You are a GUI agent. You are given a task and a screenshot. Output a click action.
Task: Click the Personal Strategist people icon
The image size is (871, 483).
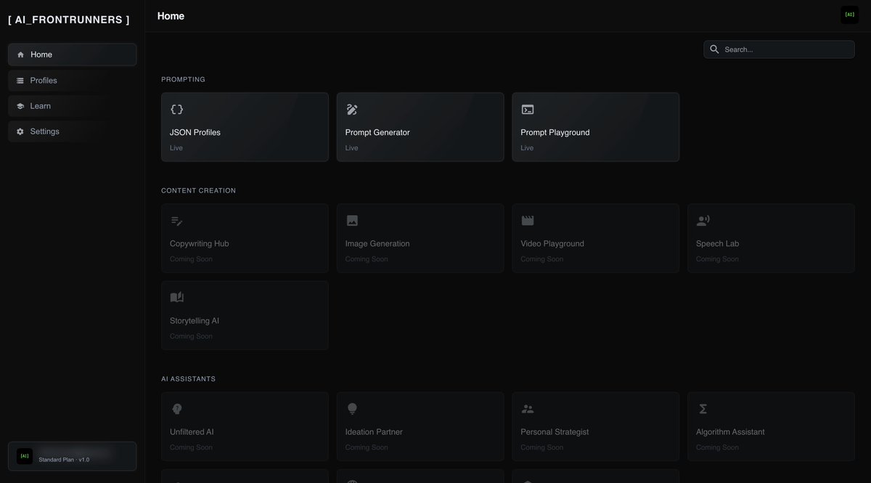click(528, 409)
